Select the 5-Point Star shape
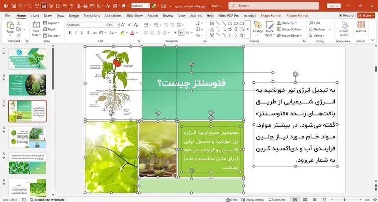The image size is (378, 202). click(241, 35)
